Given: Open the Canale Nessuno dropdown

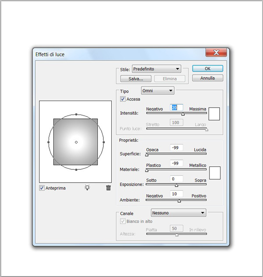Looking at the screenshot, I should tap(178, 213).
